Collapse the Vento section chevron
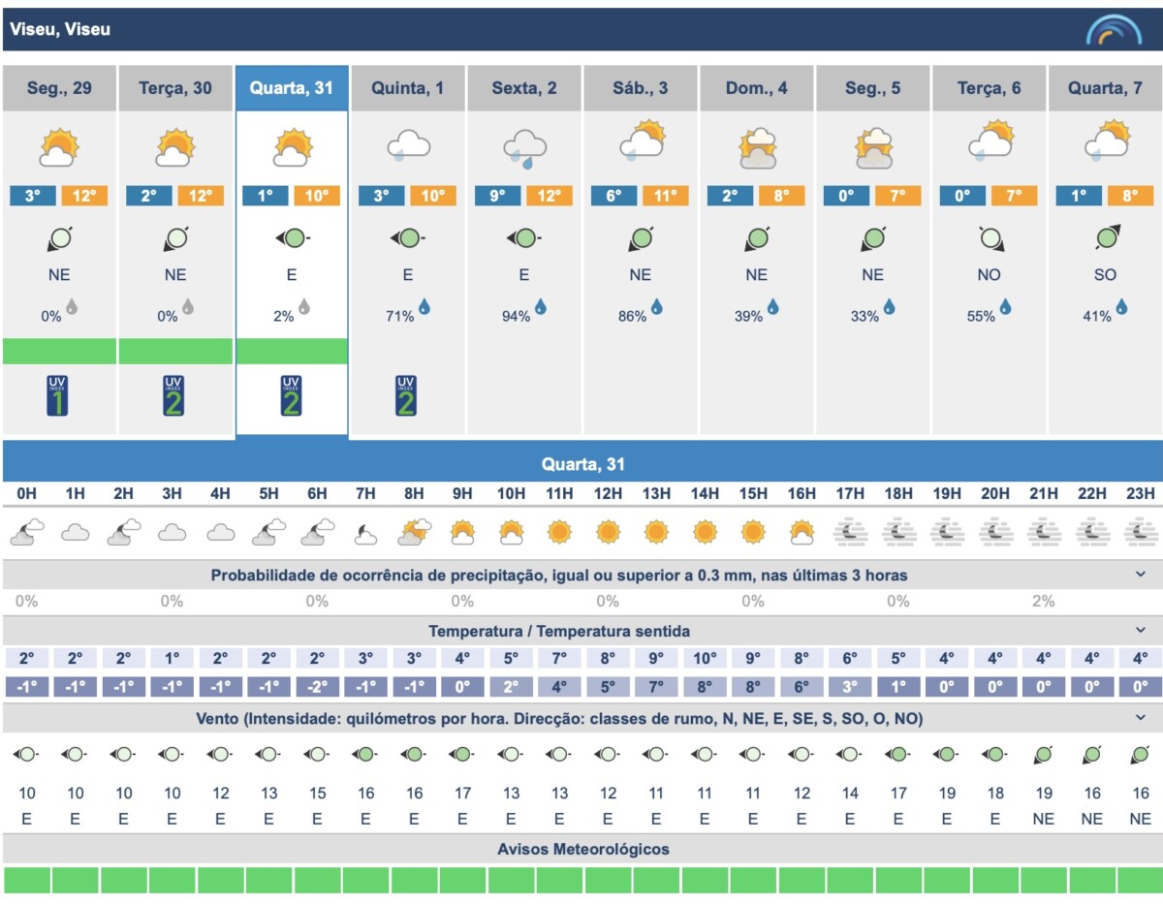Screen dimensions: 1163x904 pyautogui.click(x=1141, y=718)
